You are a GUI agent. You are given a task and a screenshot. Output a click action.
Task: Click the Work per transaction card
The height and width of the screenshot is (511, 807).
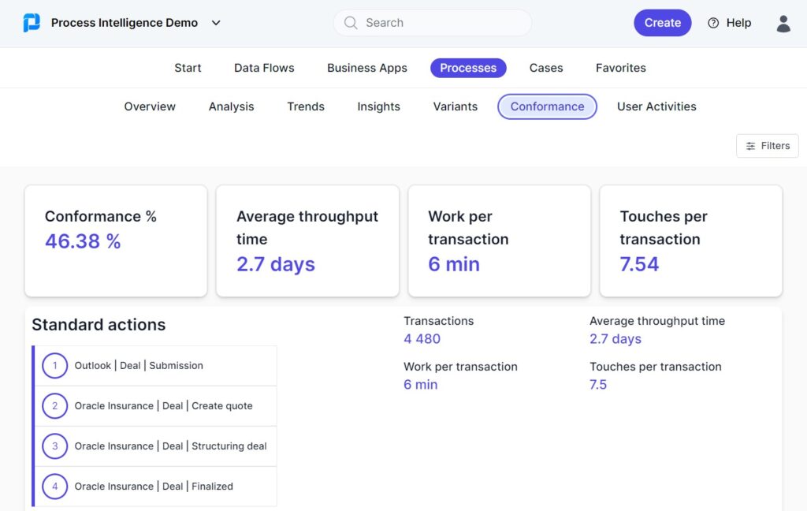[x=499, y=241]
